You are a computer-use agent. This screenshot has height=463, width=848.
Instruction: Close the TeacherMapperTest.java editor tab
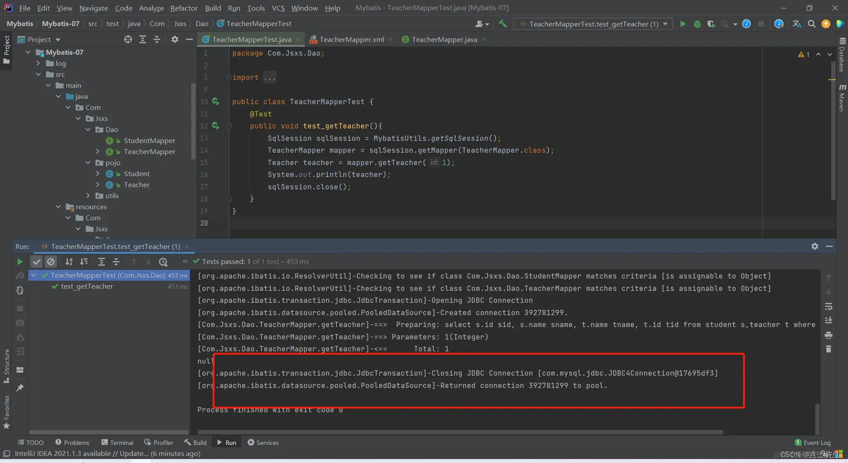pyautogui.click(x=299, y=39)
